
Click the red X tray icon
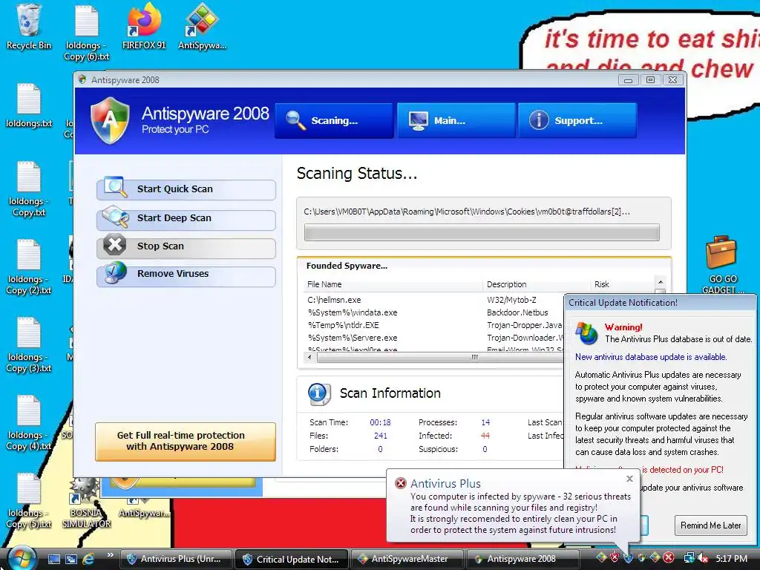coord(669,558)
